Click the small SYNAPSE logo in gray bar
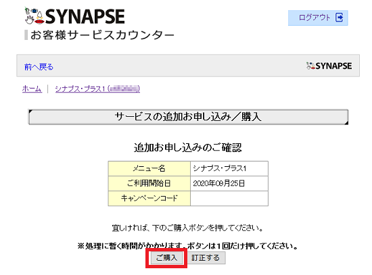Screen dimensions: 372x275 pos(329,66)
